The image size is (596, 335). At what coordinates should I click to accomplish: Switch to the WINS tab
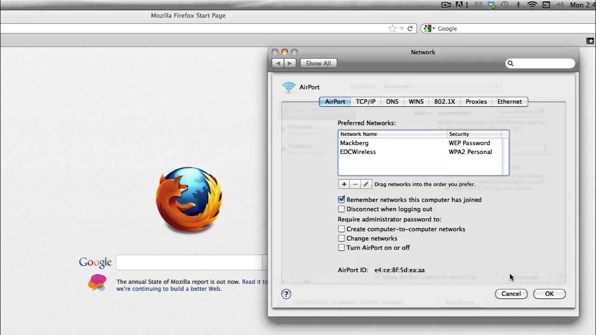click(416, 101)
